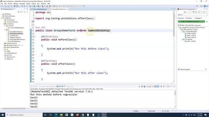Select LoginTest.java in Package Explorer
This screenshot has width=209, height=117.
coord(14,35)
